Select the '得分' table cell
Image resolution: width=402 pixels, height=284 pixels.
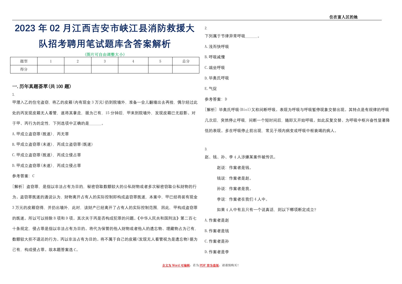click(x=24, y=69)
